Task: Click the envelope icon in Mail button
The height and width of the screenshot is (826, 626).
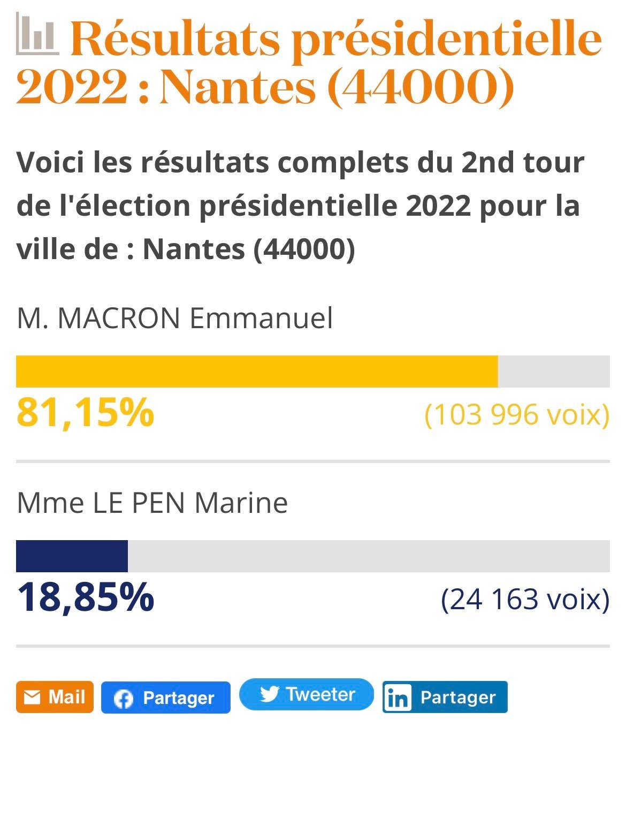Action: tap(32, 697)
